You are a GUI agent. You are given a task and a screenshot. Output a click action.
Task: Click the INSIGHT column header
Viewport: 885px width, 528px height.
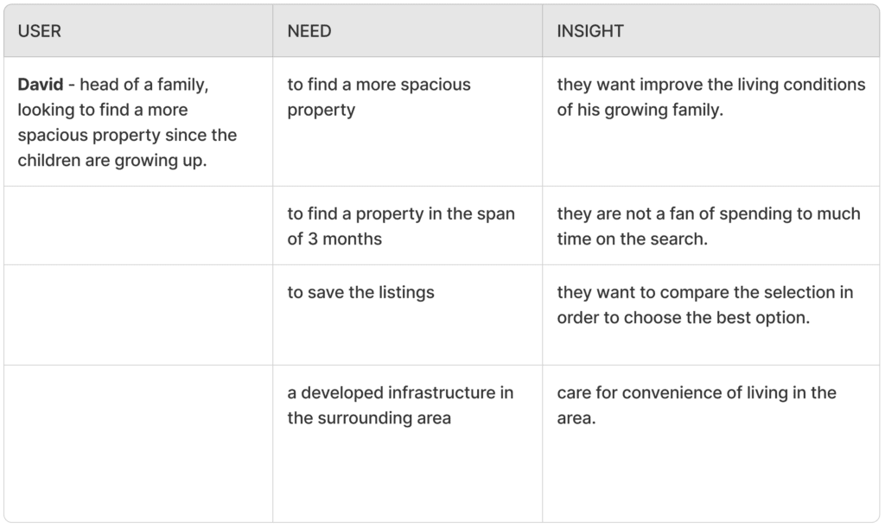coord(590,31)
